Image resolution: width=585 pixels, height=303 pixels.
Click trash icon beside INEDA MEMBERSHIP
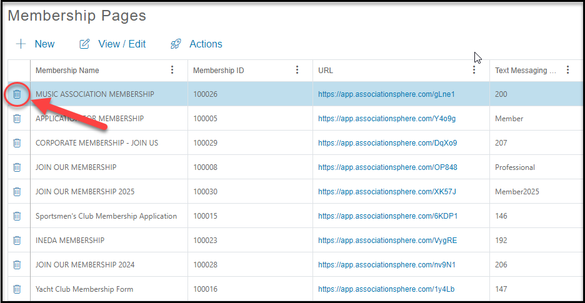point(17,241)
